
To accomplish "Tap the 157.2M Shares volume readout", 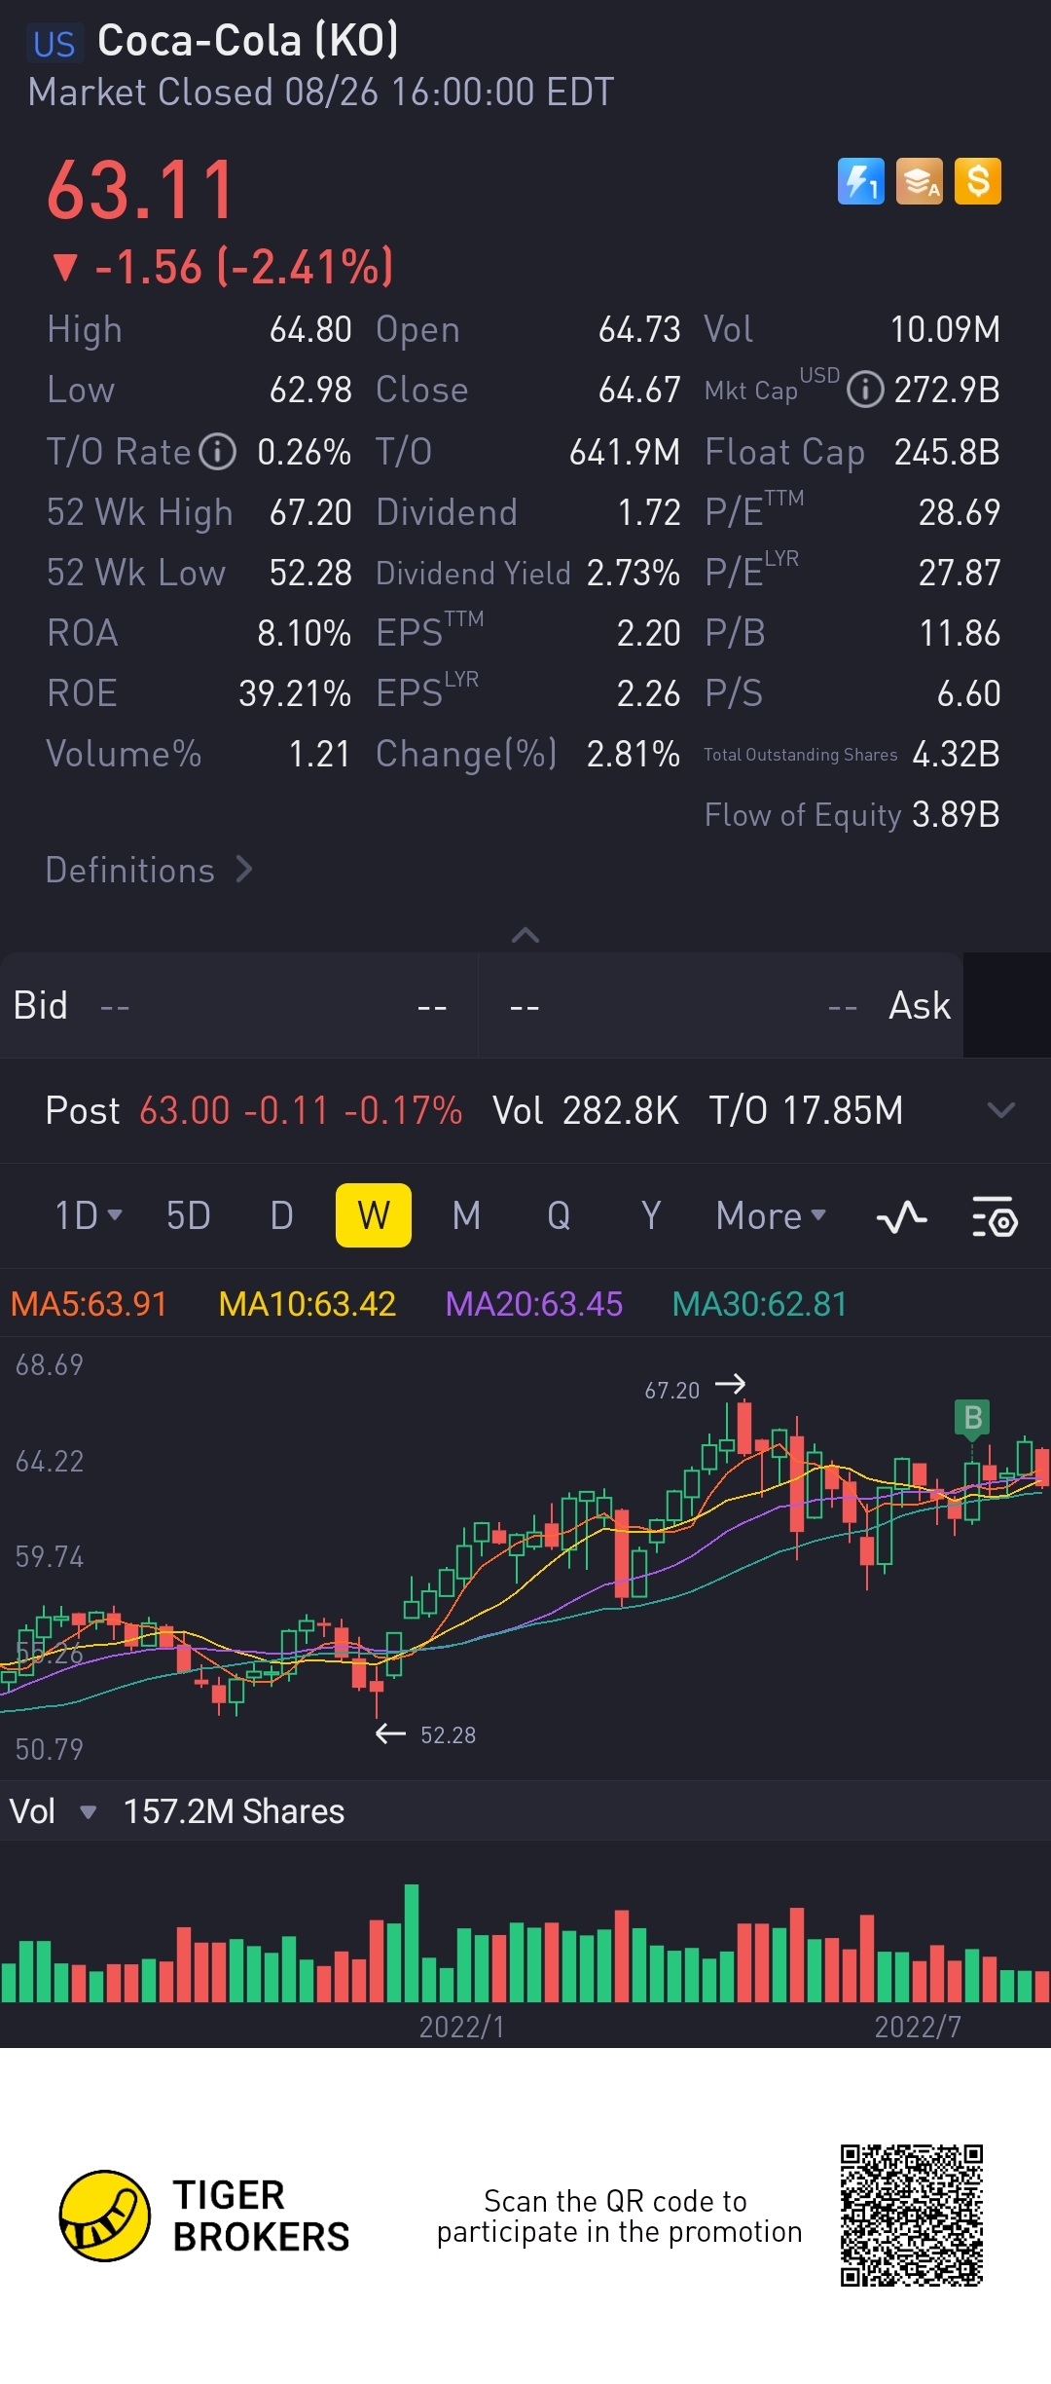I will click(x=234, y=1812).
